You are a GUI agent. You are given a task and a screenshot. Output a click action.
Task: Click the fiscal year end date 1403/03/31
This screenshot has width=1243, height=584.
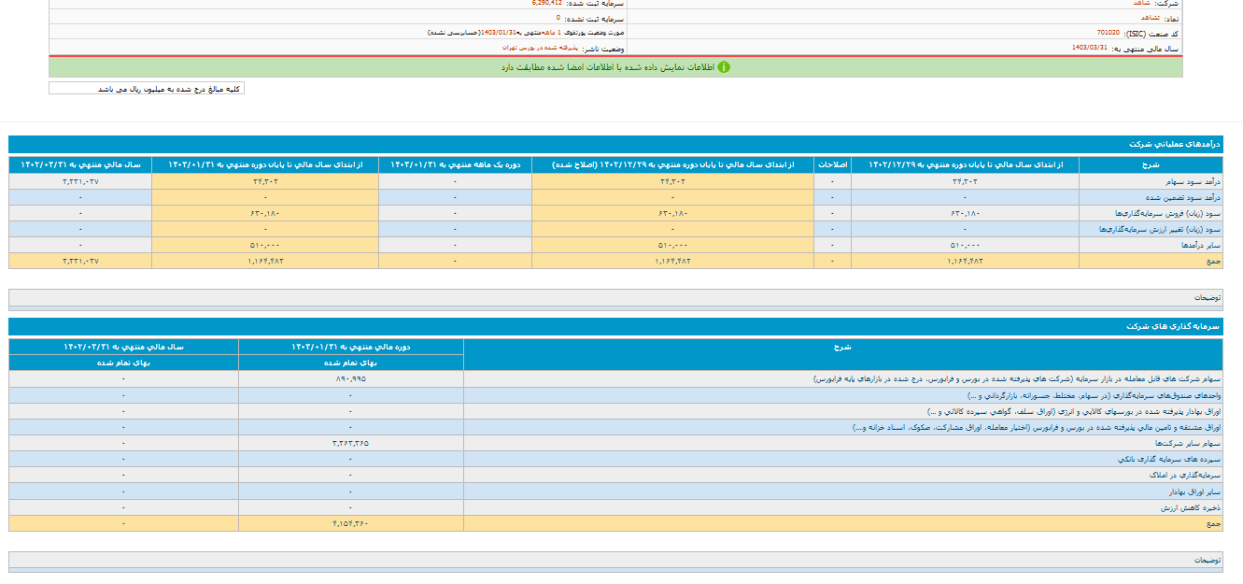(1090, 48)
